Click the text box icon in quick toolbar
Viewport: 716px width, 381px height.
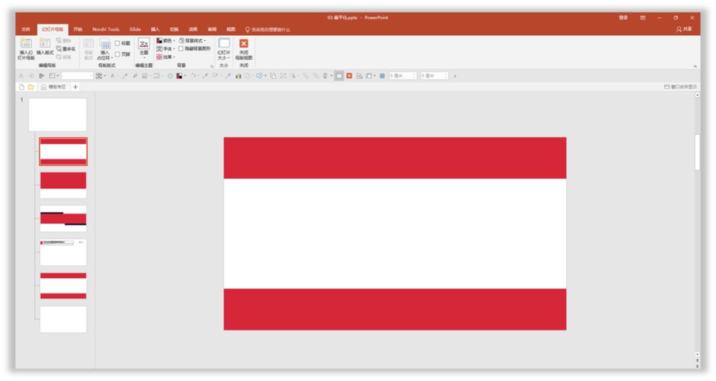[52, 76]
